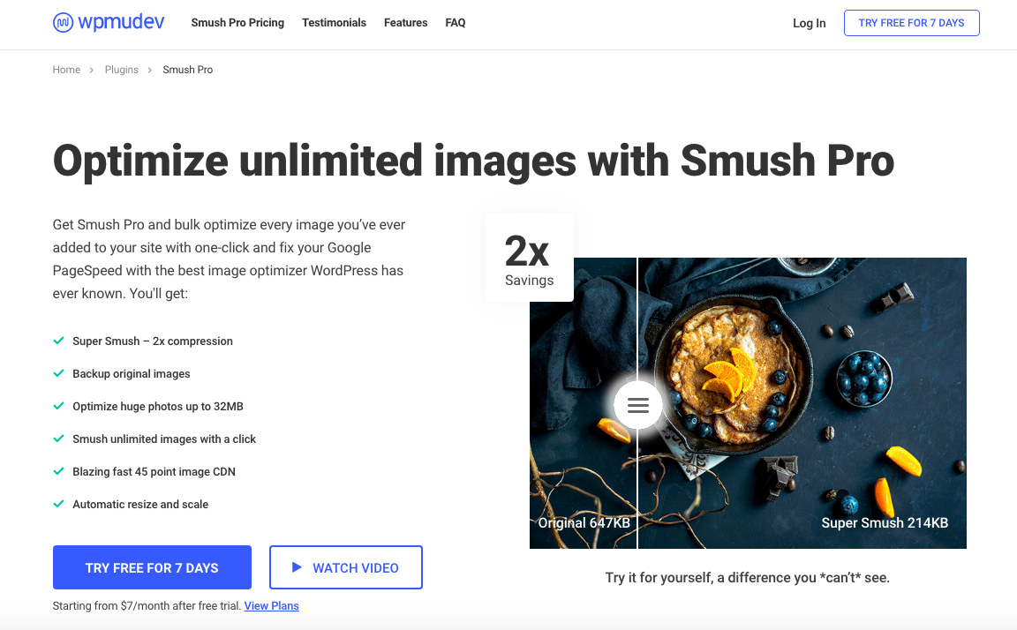1017x630 pixels.
Task: Click the food comparison image
Action: tap(748, 403)
